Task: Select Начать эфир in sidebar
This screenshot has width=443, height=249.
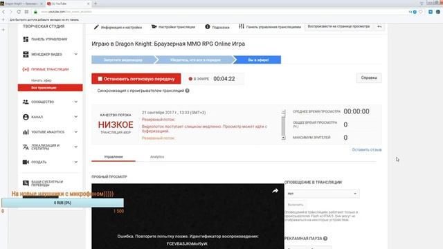Action: [42, 80]
